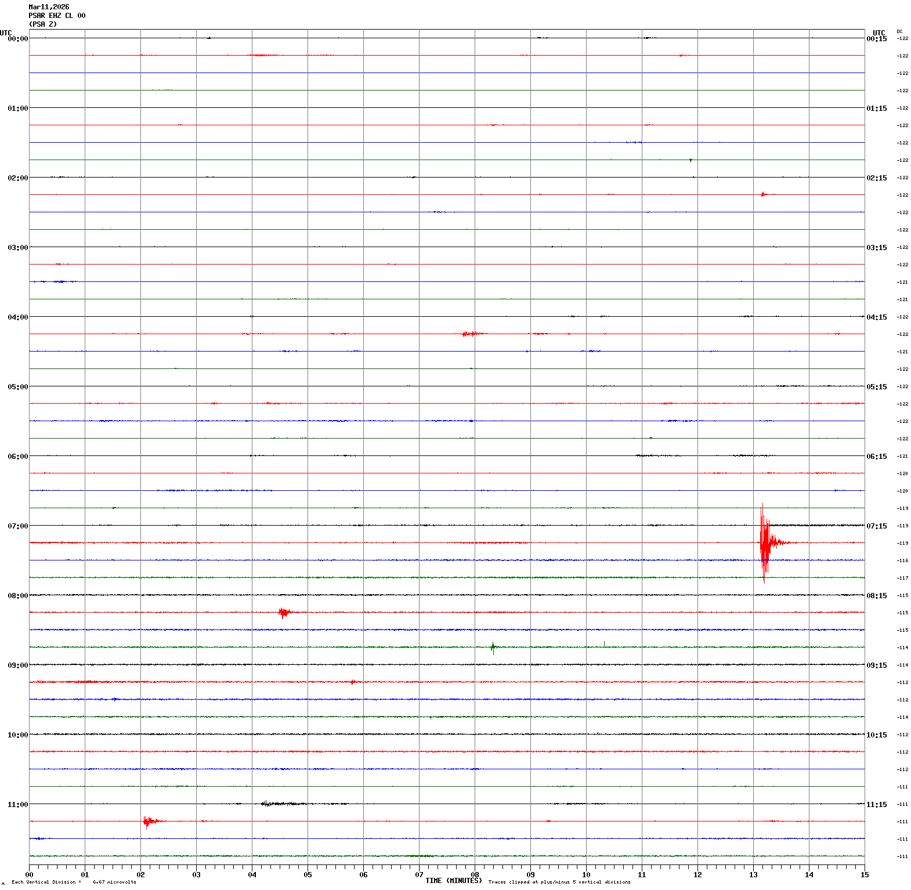This screenshot has height=890, width=911.
Task: Click the 15 minute tick label at bottom right
Action: click(x=865, y=875)
